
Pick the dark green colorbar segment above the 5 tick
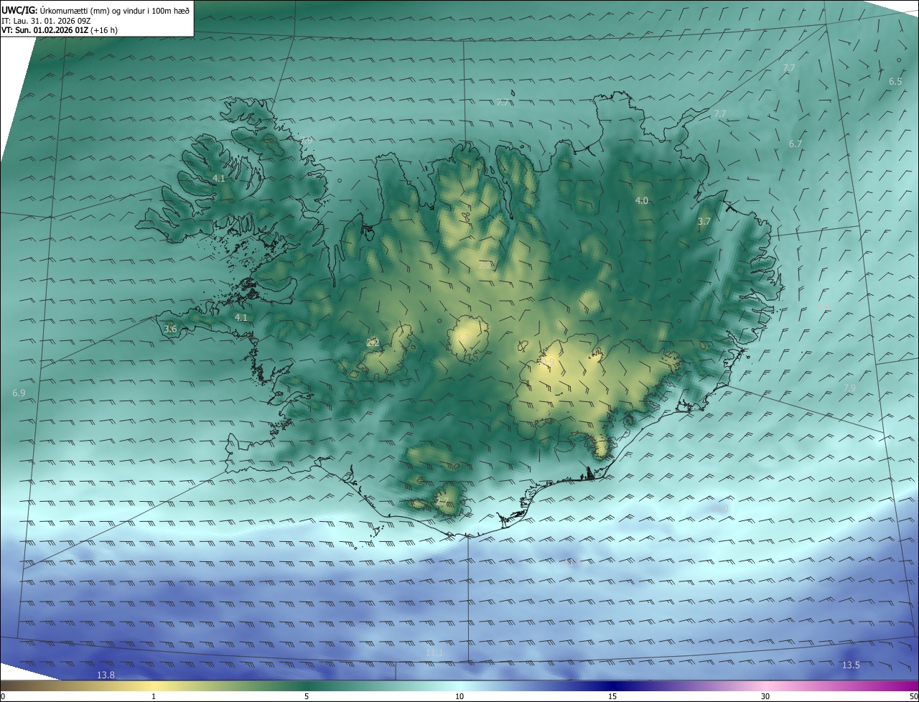tap(307, 685)
